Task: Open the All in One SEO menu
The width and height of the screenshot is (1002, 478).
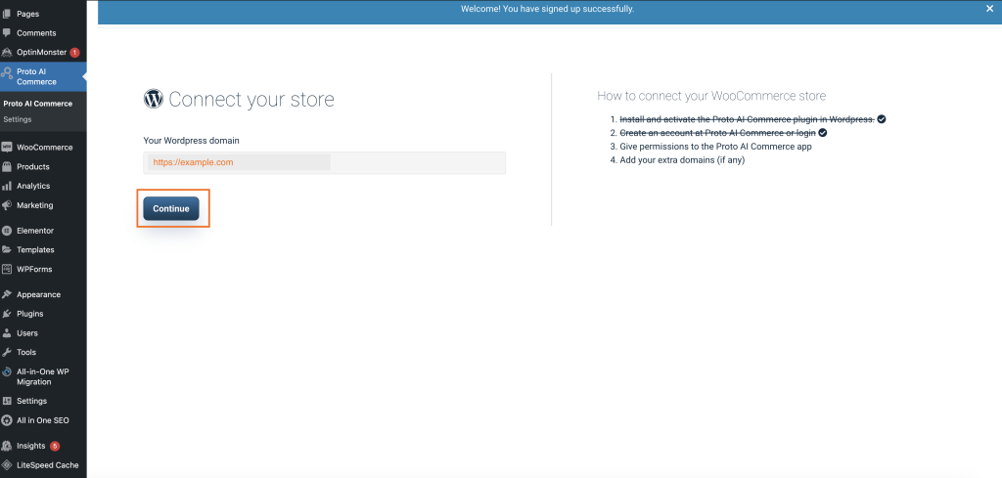Action: pos(43,420)
